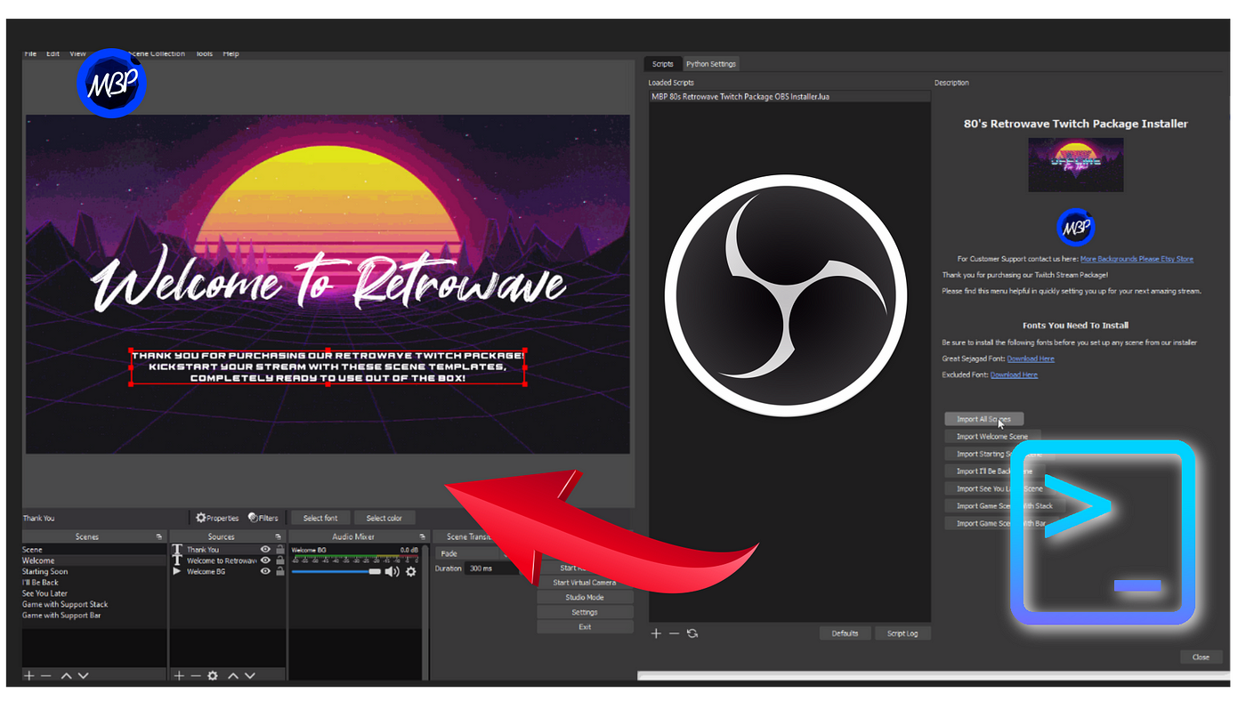The image size is (1246, 701).
Task: Open the Help menu
Action: [231, 54]
